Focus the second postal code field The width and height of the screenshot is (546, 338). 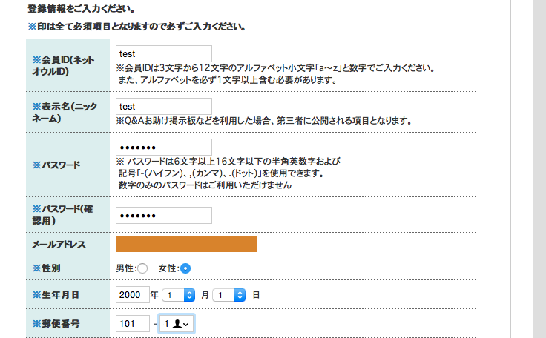(177, 324)
